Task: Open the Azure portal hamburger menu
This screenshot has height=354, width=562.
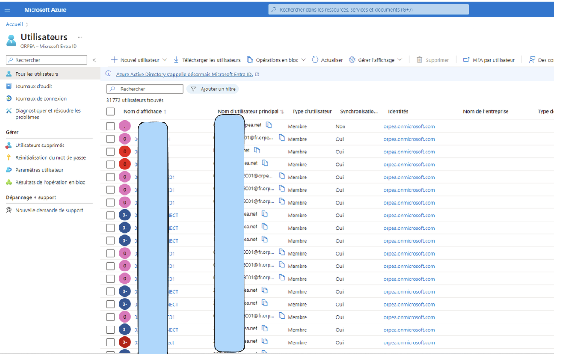Action: [x=8, y=9]
